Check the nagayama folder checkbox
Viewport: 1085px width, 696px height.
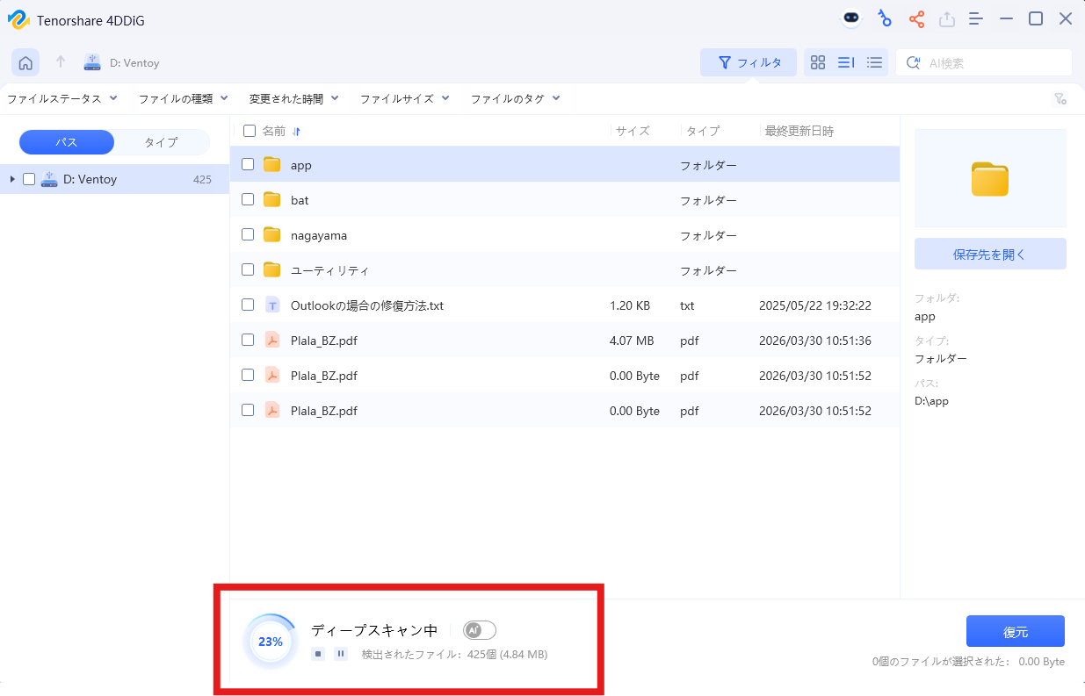248,234
